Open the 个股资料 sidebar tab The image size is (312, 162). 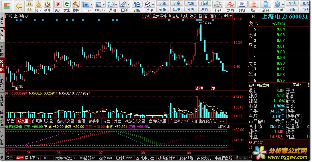click(x=2, y=83)
